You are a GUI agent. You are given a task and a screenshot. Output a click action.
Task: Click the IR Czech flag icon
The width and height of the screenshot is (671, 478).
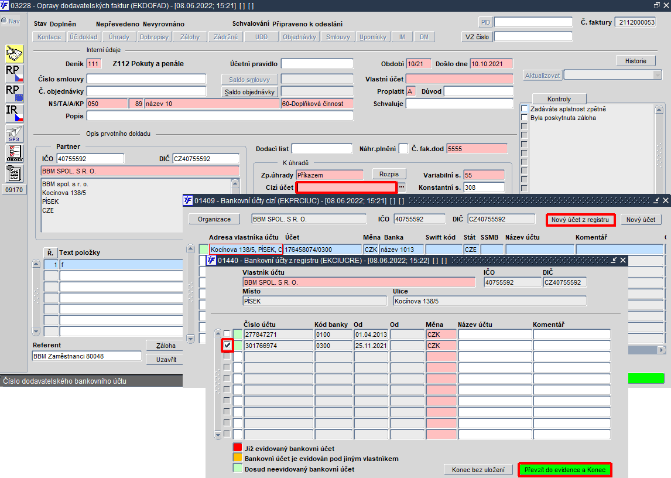[x=14, y=113]
